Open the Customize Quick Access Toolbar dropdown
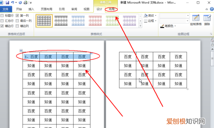214x128 pixels. [31, 3]
